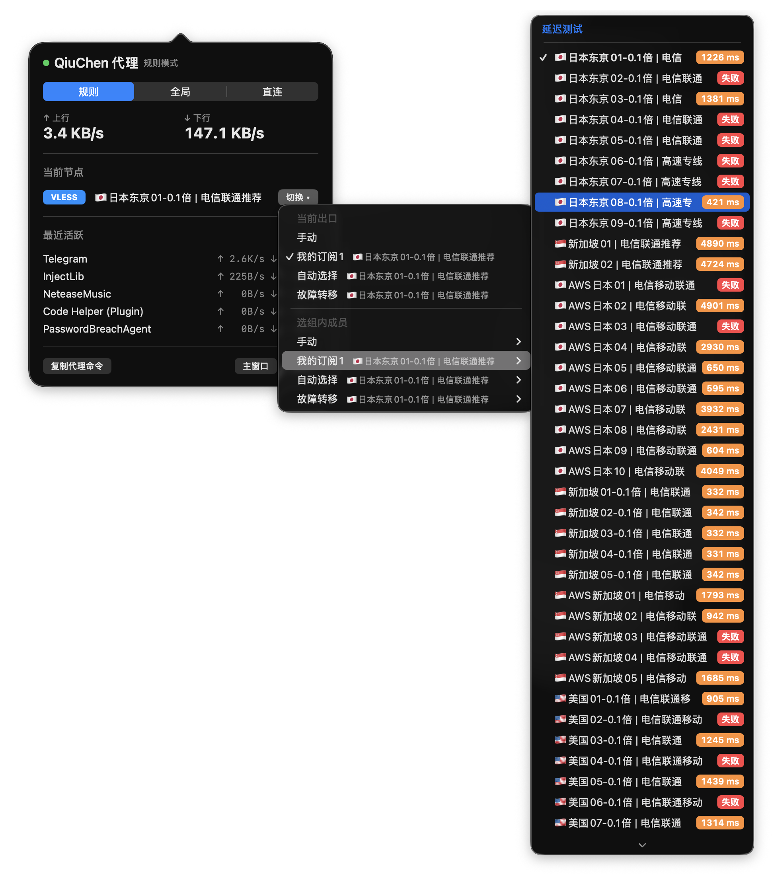Screen dimensions: 772x876
Task: Select highlighted node 日本东京 08-0.1倍
Action: pos(642,202)
